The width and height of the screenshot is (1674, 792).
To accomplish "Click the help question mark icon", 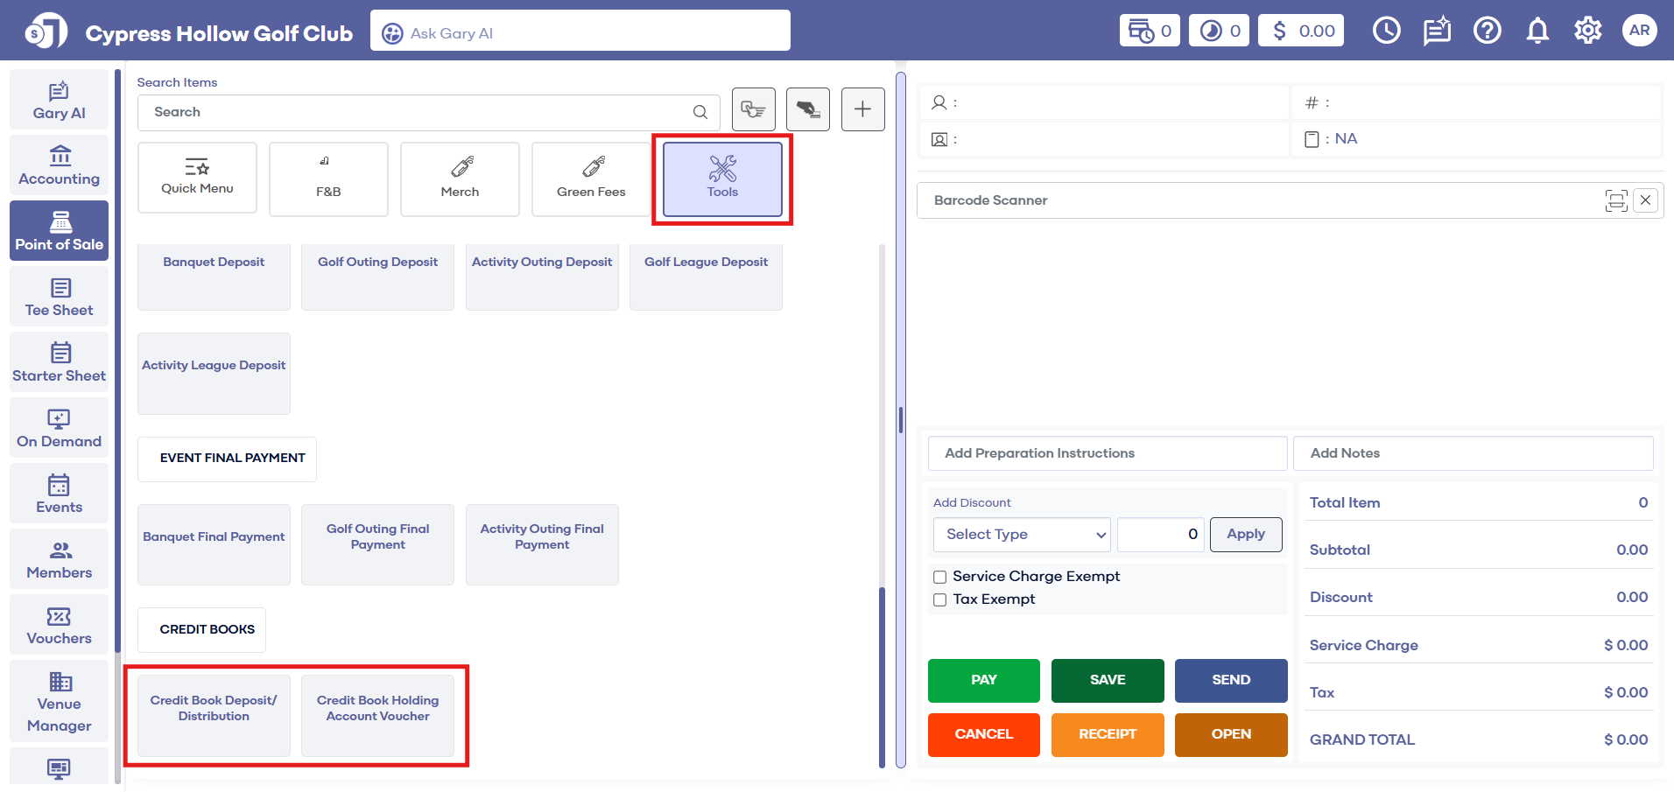I will [1487, 31].
